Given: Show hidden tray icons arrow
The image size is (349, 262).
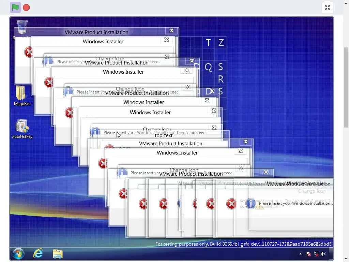Looking at the screenshot, I should (301, 254).
